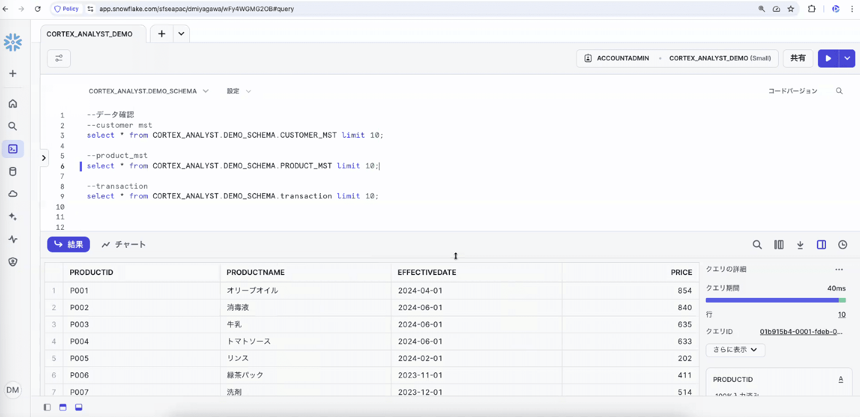Viewport: 860px width, 417px height.
Task: Open Admin shield icon in sidebar
Action: (x=13, y=262)
